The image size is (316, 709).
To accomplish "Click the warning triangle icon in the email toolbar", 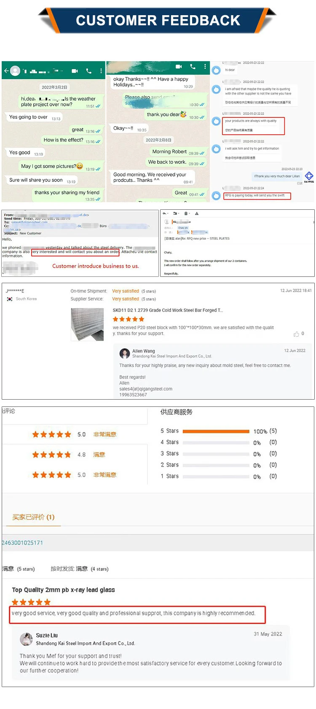I will coord(196,214).
